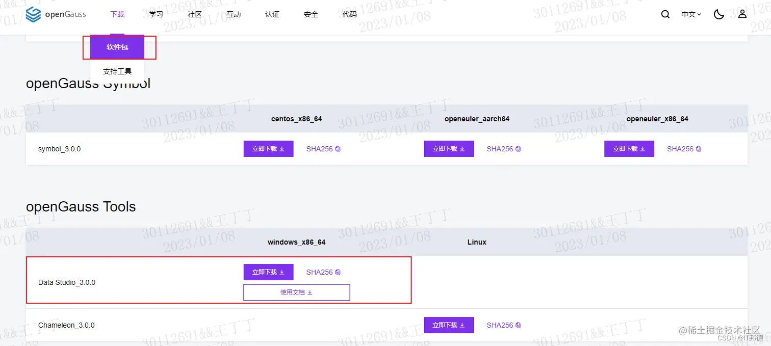Click the openeuler_x86_64 column header
The image size is (771, 346).
(x=657, y=119)
